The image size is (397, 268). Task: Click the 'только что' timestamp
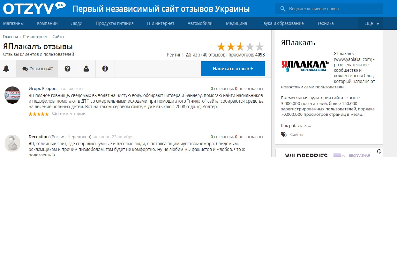coord(71,88)
